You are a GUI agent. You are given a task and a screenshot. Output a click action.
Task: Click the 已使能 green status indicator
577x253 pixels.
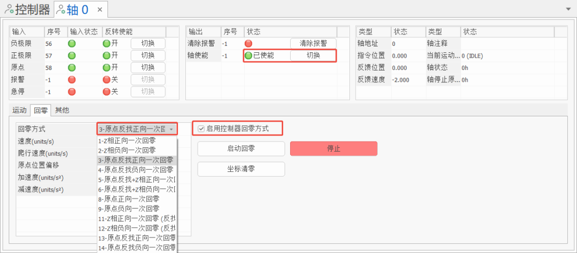[248, 56]
